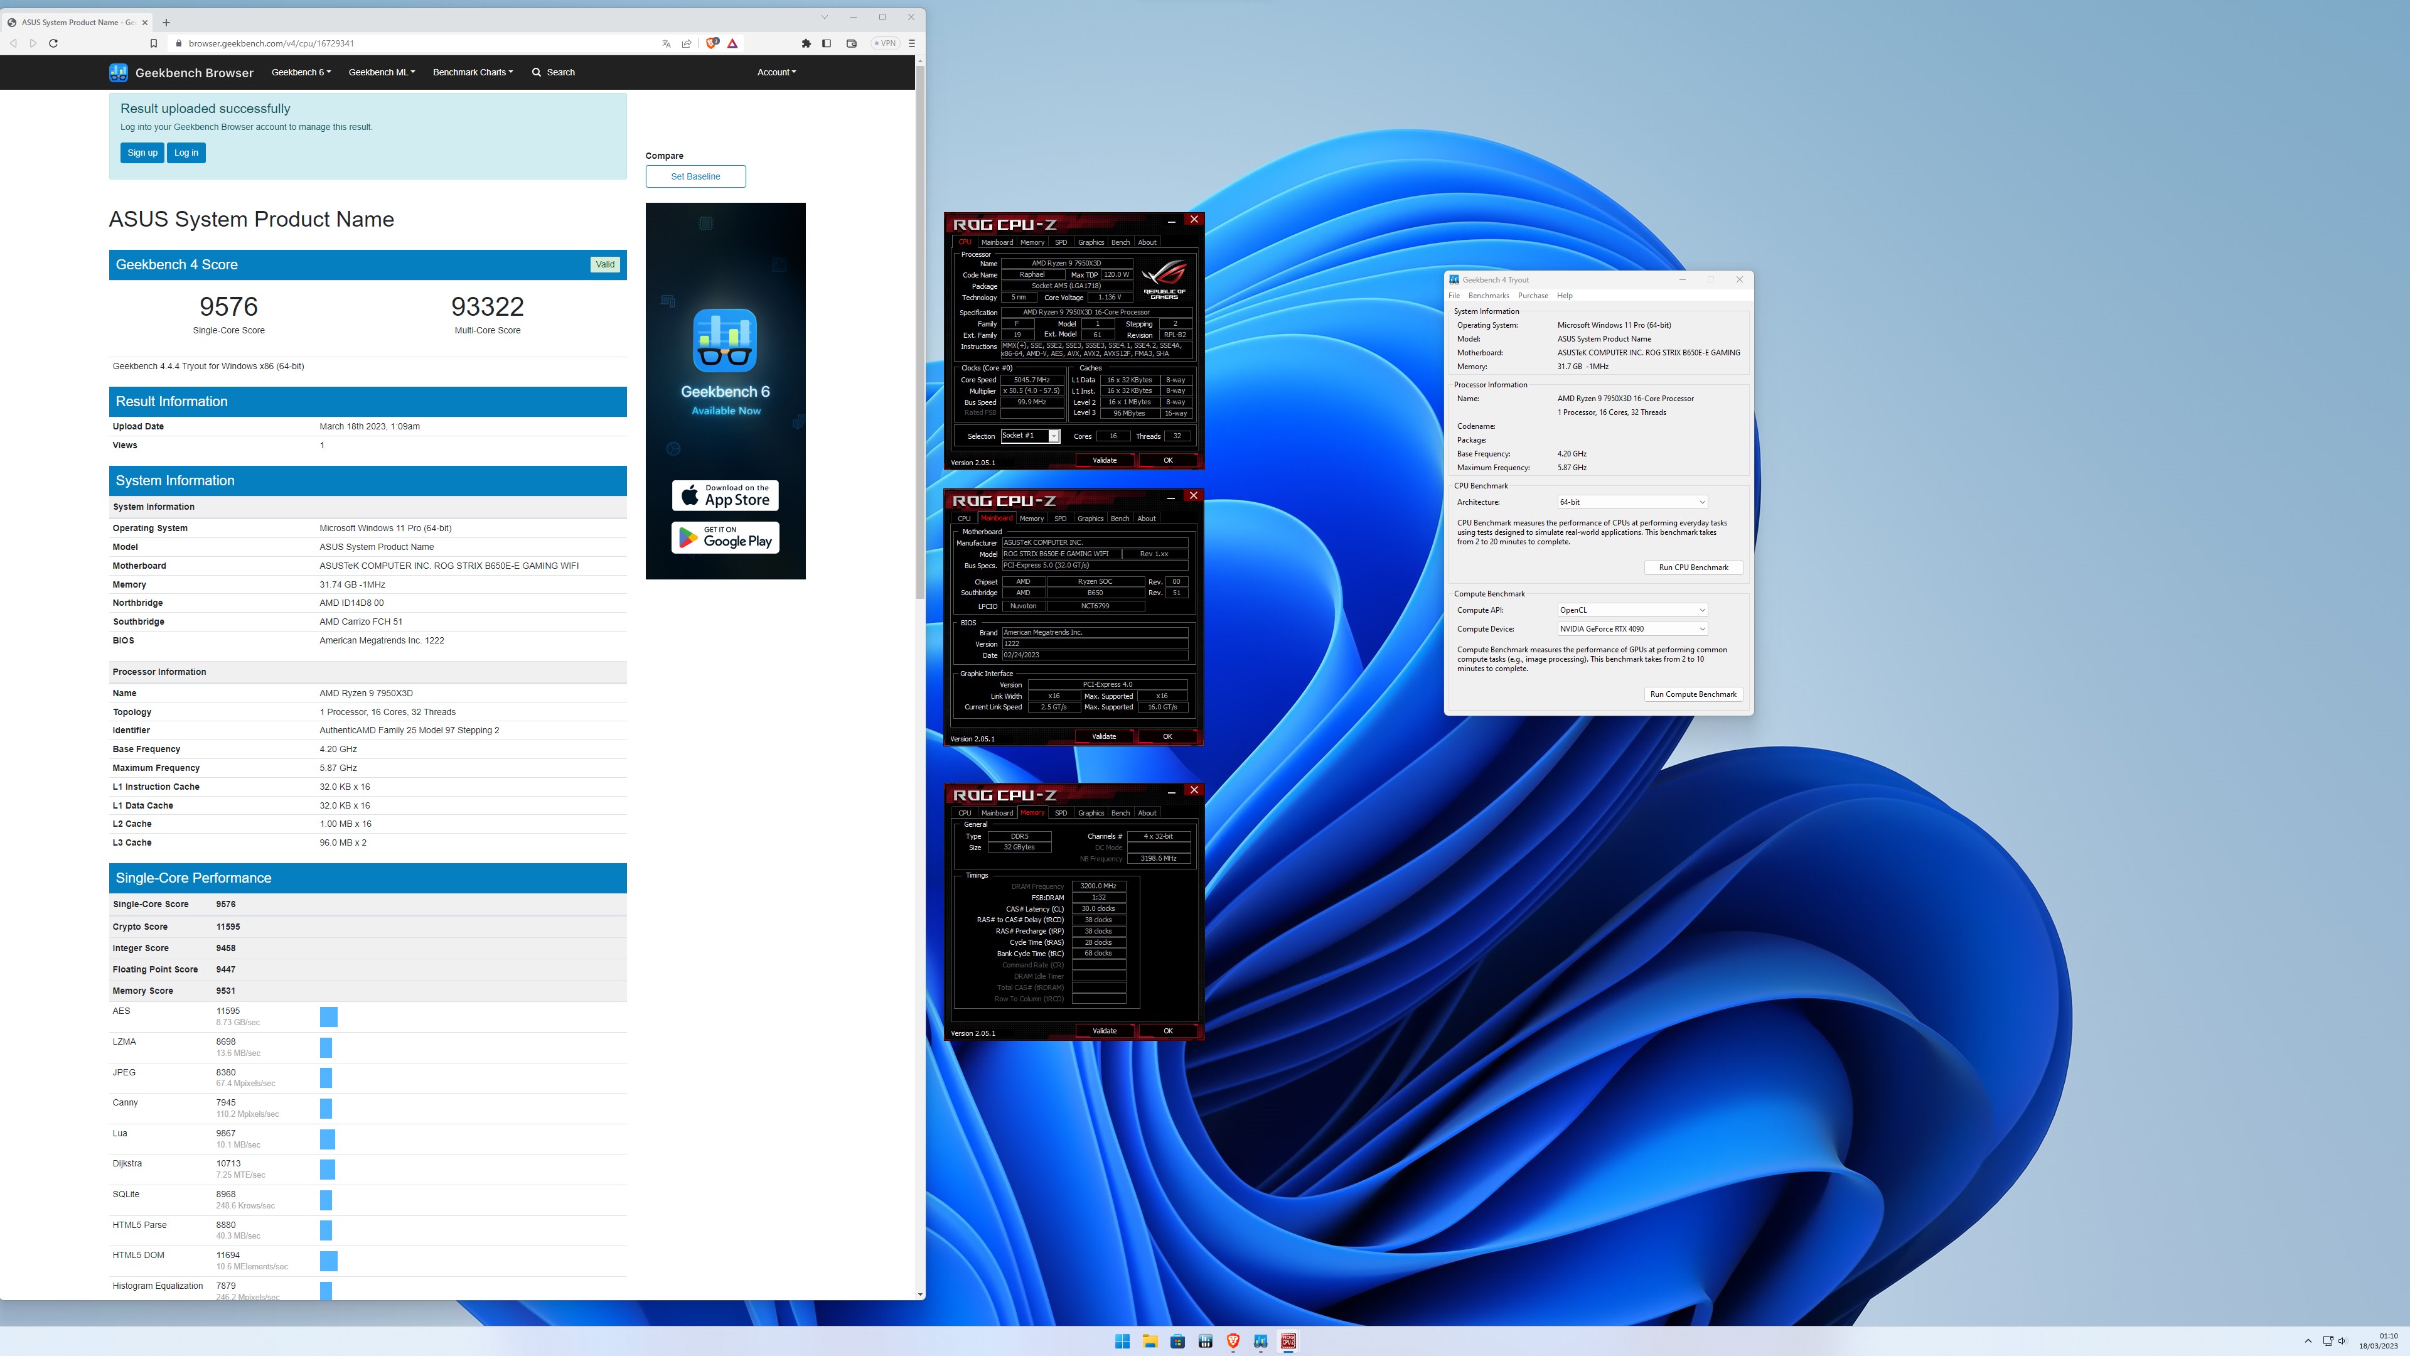2410x1356 pixels.
Task: Click the Sign up button
Action: click(x=142, y=153)
